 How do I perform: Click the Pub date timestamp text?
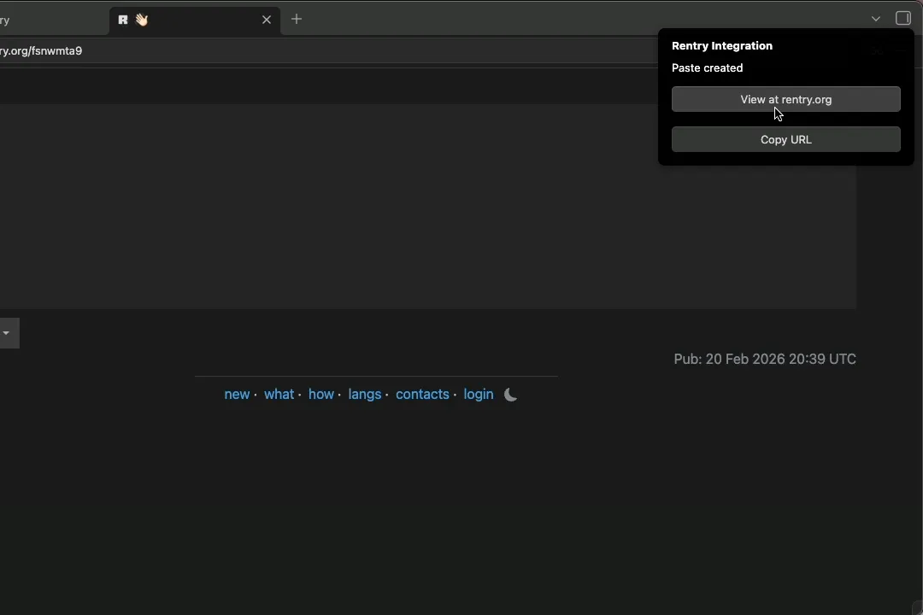point(765,359)
